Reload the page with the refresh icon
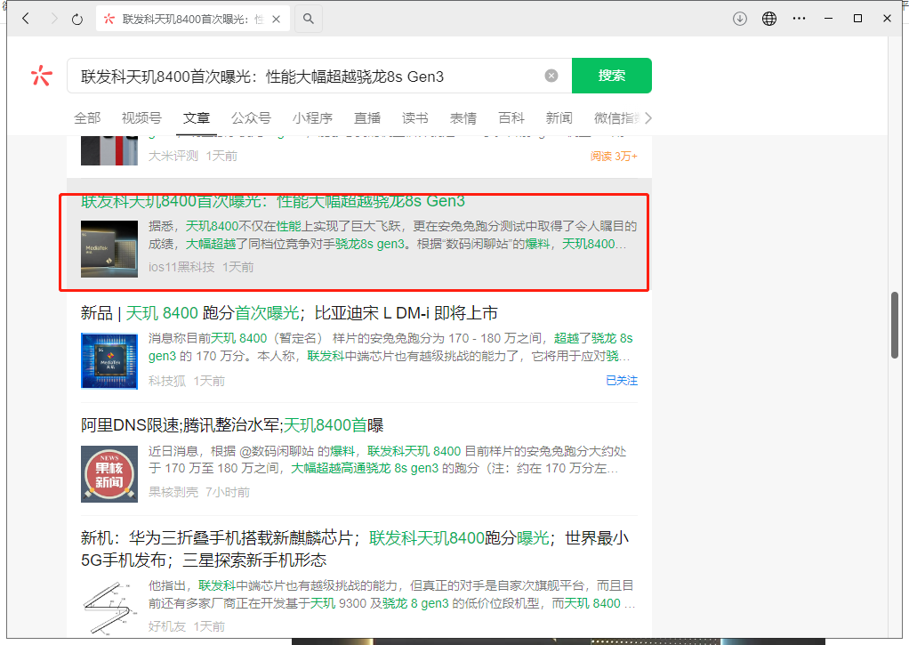 (77, 20)
